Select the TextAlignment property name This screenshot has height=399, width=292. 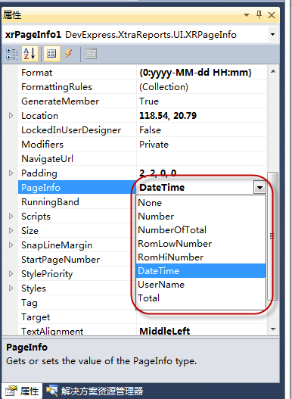tap(52, 331)
